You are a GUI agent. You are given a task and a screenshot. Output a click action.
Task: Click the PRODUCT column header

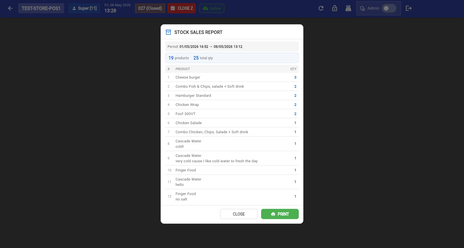(x=183, y=69)
